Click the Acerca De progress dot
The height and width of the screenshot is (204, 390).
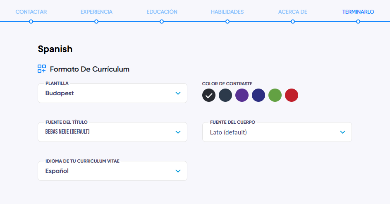pyautogui.click(x=293, y=22)
